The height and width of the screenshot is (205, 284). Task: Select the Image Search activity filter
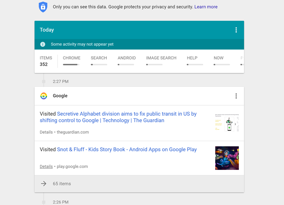click(x=161, y=60)
